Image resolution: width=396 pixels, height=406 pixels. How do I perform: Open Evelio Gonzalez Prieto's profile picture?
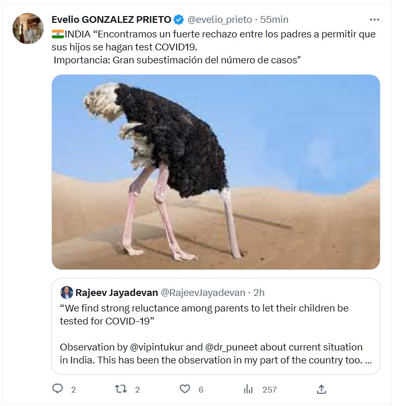tap(28, 29)
